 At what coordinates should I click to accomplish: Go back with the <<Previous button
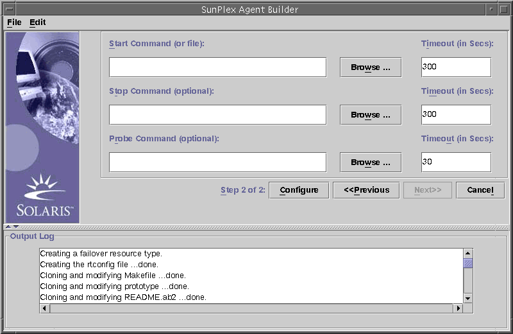366,190
